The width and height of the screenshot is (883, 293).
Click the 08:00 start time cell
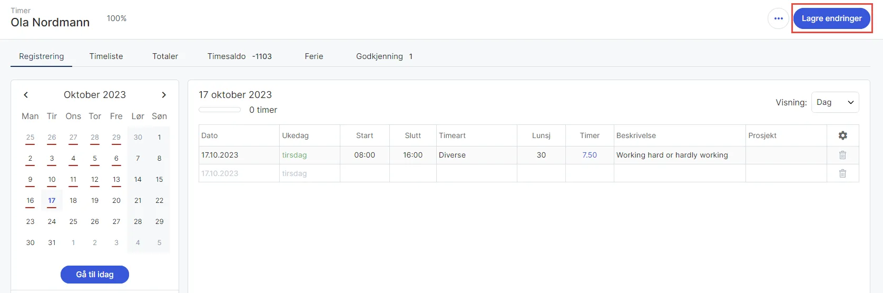[365, 155]
